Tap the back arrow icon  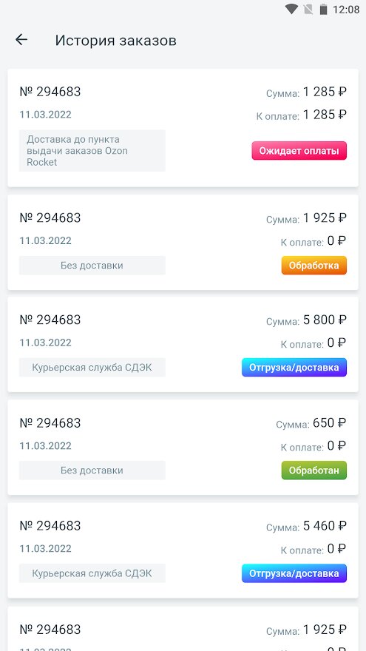pos(21,40)
